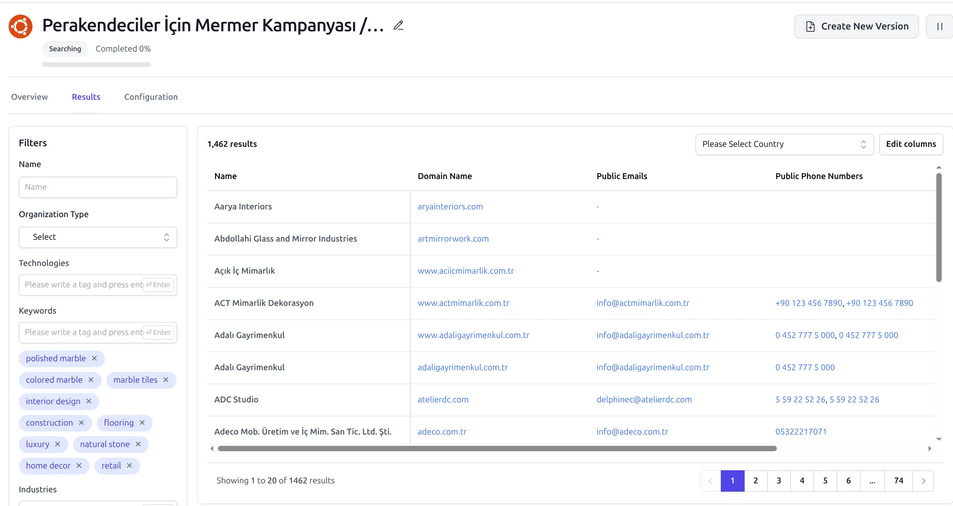Screen dimensions: 953x506
Task: Open the Organization Type Select dropdown
Action: pyautogui.click(x=98, y=237)
